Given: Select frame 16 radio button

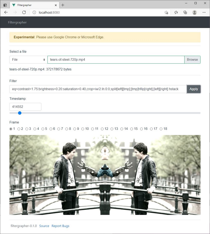Looking at the screenshot, I should [141, 129].
